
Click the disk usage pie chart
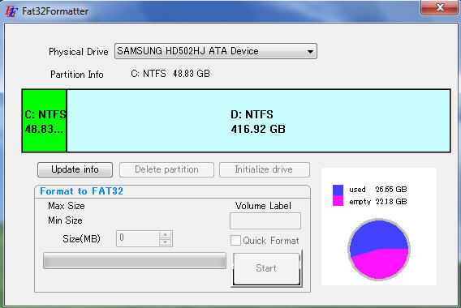[x=379, y=249]
